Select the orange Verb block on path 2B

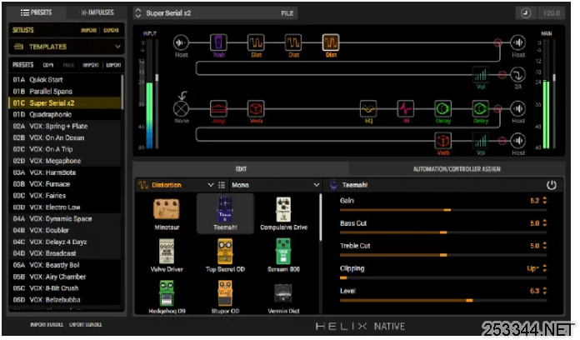pos(443,141)
